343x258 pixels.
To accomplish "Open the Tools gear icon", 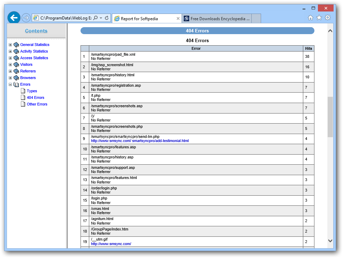I will pyautogui.click(x=328, y=18).
